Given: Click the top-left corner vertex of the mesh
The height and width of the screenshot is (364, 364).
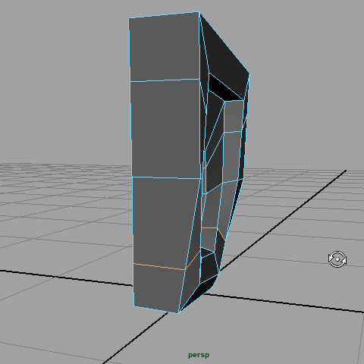Looking at the screenshot, I should 129,18.
